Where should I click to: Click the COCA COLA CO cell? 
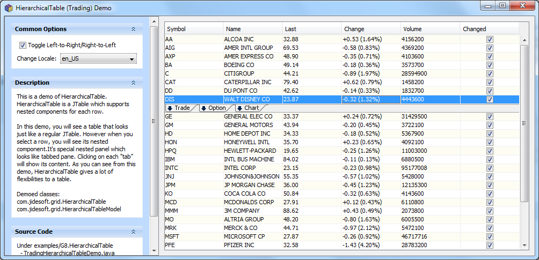[253, 194]
